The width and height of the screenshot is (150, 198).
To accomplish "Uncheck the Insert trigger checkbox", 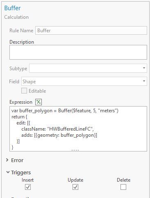I will coord(28,187).
